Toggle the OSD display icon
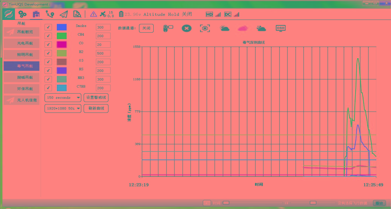 click(x=281, y=28)
